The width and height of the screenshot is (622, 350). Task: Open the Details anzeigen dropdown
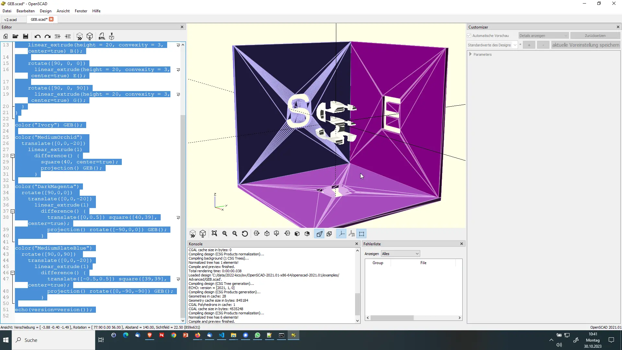(x=543, y=36)
